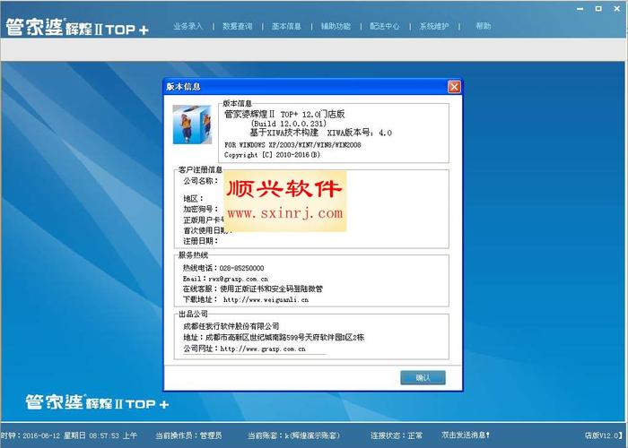Click the FOR WINDOWS XP/2003/WIN7 line

pos(292,145)
